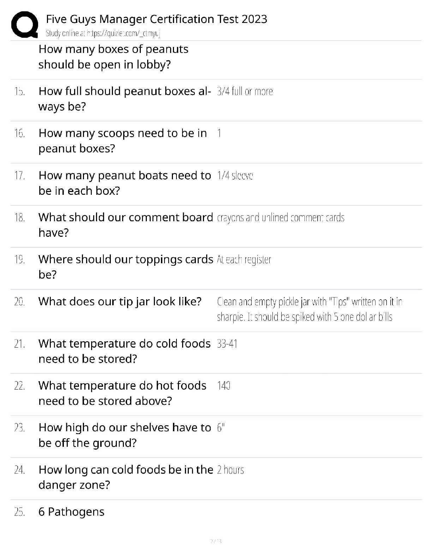Click the Five Guys Manager Certification title
This screenshot has width=432, height=559.
pos(156,19)
